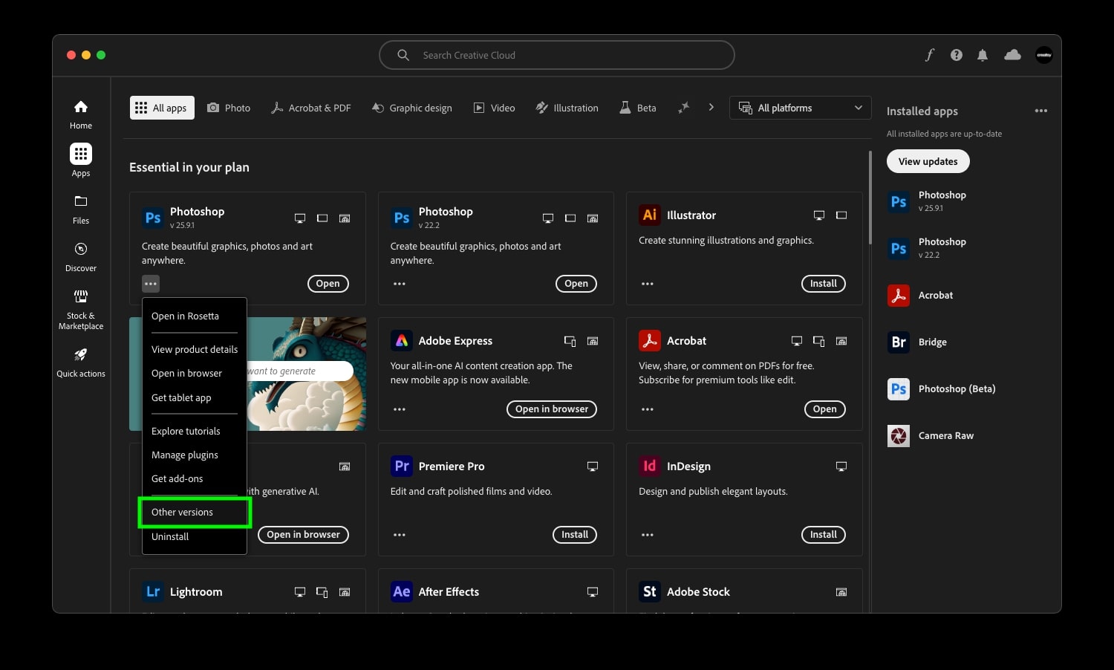Open the help icon in the top bar
This screenshot has height=670, width=1114.
click(x=956, y=54)
